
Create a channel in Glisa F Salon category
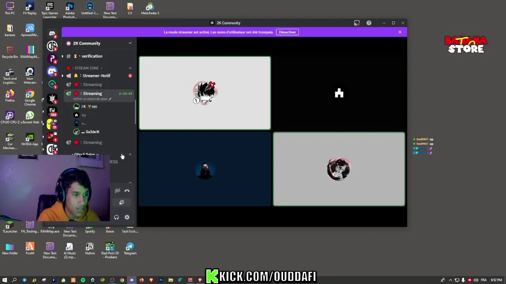tap(130, 155)
